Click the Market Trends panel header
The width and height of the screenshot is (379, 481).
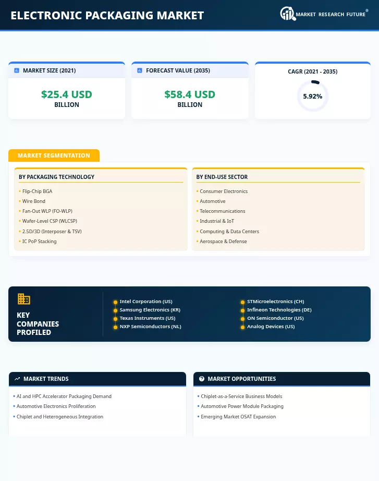click(x=97, y=379)
